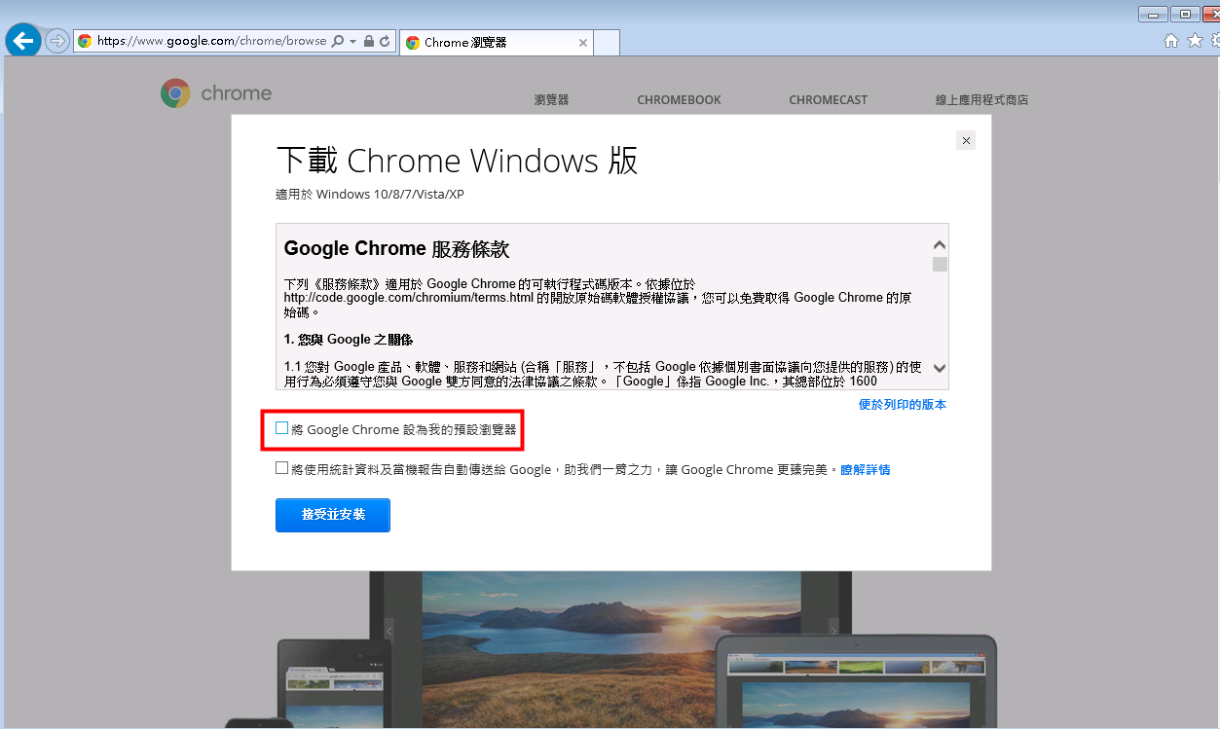Click the Internet Explorer back arrow
This screenshot has width=1220, height=729.
(22, 41)
